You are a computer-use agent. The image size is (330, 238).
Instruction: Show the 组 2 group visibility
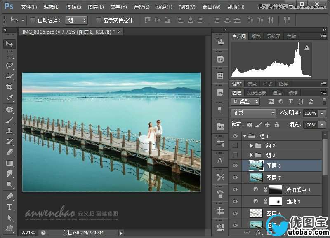point(235,146)
